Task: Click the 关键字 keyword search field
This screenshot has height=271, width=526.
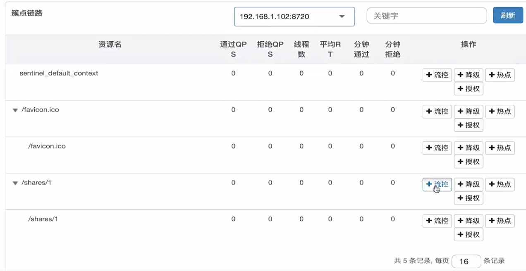Action: pos(426,16)
